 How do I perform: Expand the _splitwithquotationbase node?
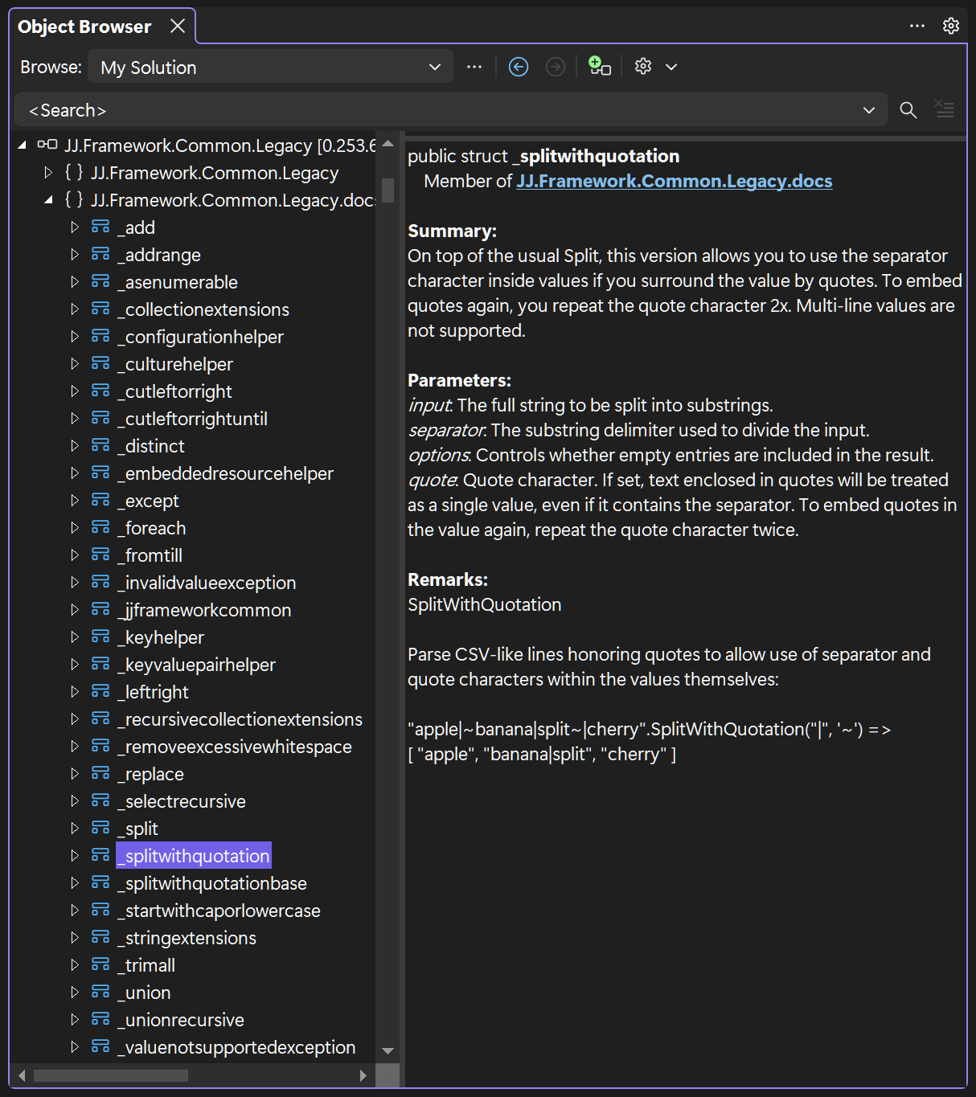(75, 883)
